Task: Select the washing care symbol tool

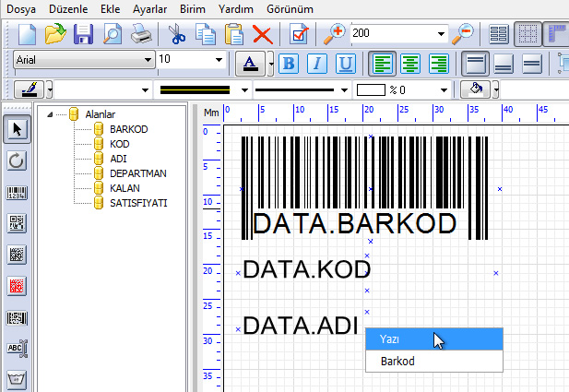Action: 17,380
